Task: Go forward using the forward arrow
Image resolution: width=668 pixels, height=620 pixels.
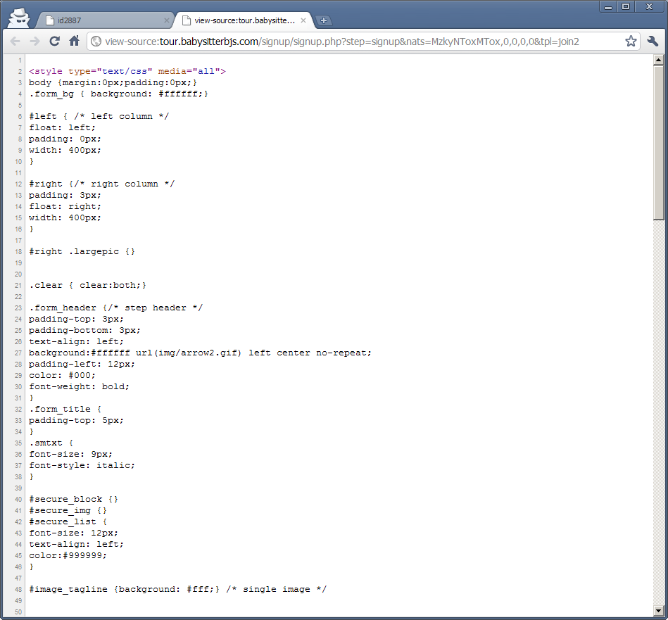Action: point(34,42)
